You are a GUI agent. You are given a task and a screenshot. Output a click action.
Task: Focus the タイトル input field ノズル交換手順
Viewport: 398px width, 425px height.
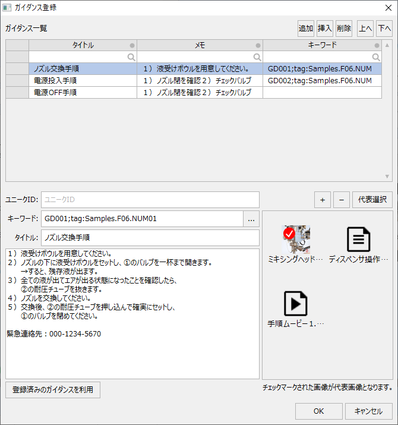150,238
